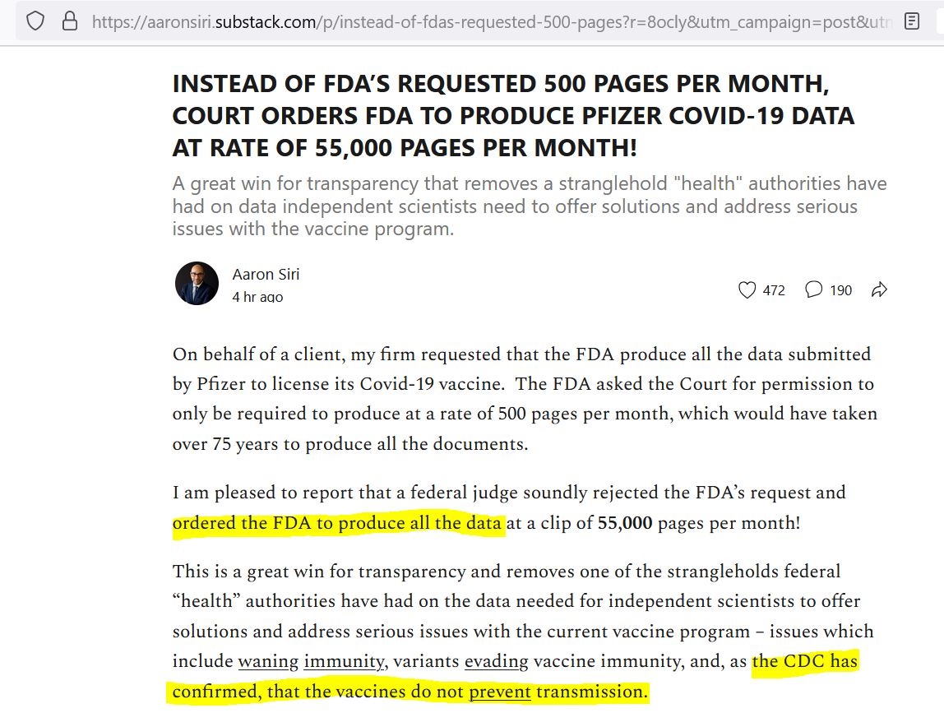Toggle reader view in the address bar
The height and width of the screenshot is (727, 944).
(911, 21)
